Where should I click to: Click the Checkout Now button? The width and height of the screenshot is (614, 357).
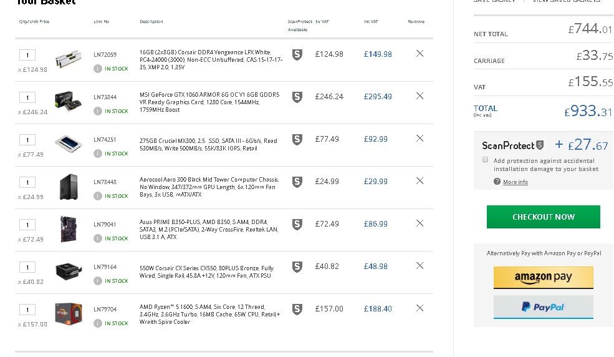(x=543, y=217)
